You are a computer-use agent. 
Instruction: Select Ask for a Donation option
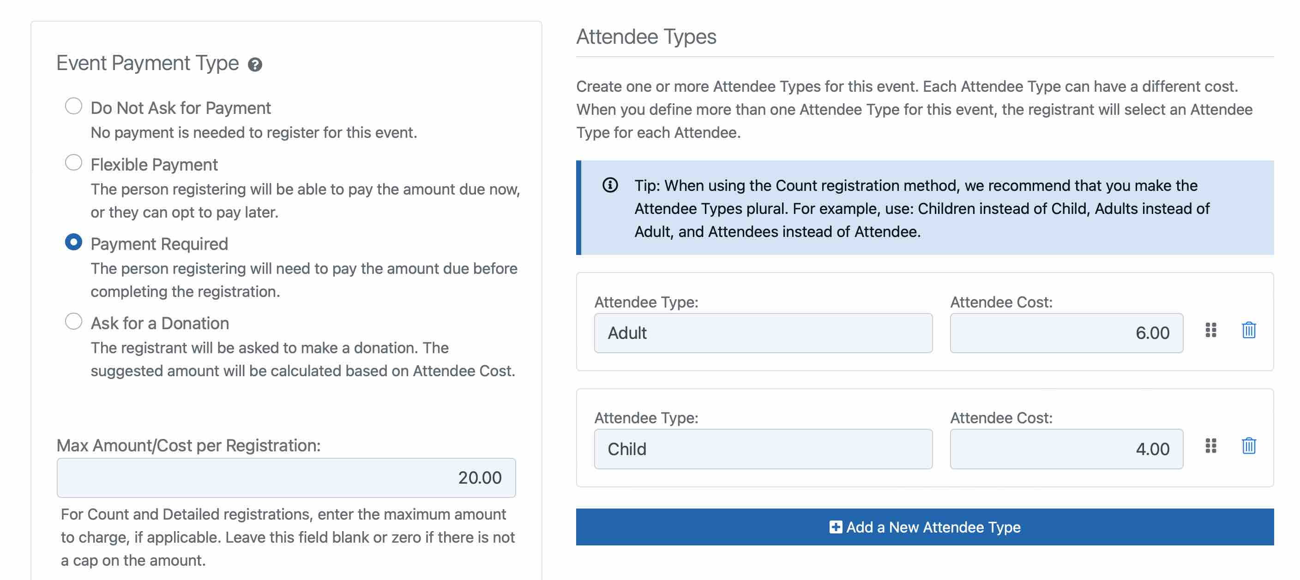[x=74, y=321]
